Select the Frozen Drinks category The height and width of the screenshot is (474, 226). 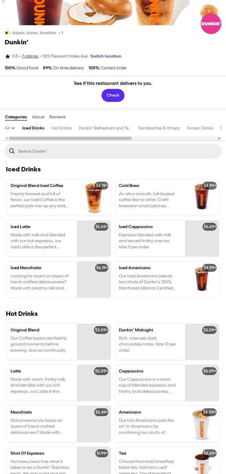[x=200, y=128]
